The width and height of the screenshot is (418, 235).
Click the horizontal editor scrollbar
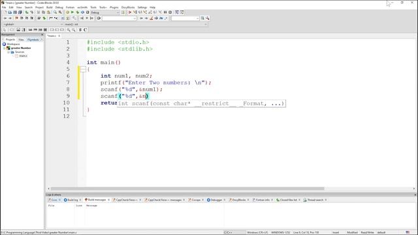pos(187,189)
